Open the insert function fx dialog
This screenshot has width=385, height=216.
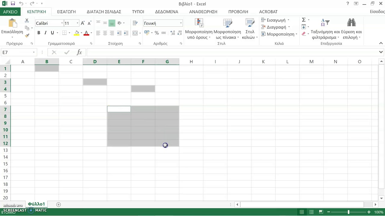pos(79,52)
